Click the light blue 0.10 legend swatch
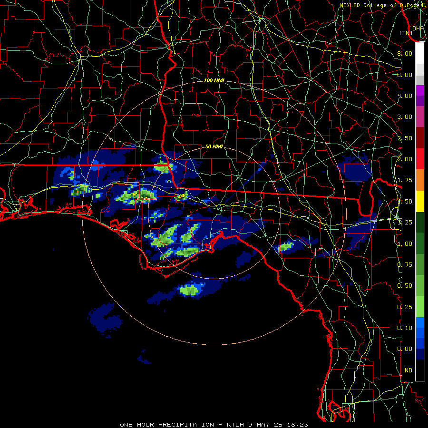The image size is (428, 428). point(420,322)
